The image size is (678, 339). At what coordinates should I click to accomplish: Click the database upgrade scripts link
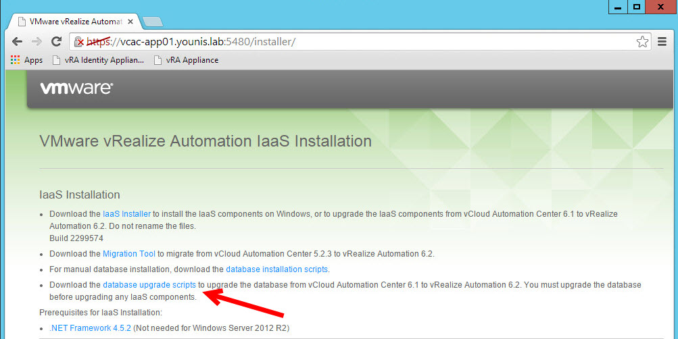[x=149, y=285]
